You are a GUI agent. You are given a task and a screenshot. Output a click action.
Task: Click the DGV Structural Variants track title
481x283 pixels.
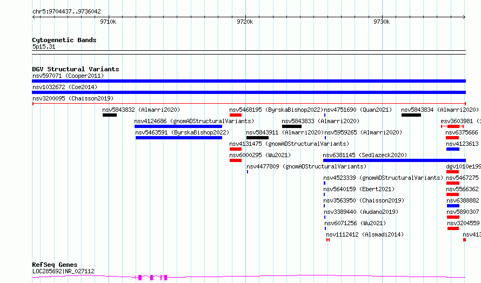click(x=76, y=69)
